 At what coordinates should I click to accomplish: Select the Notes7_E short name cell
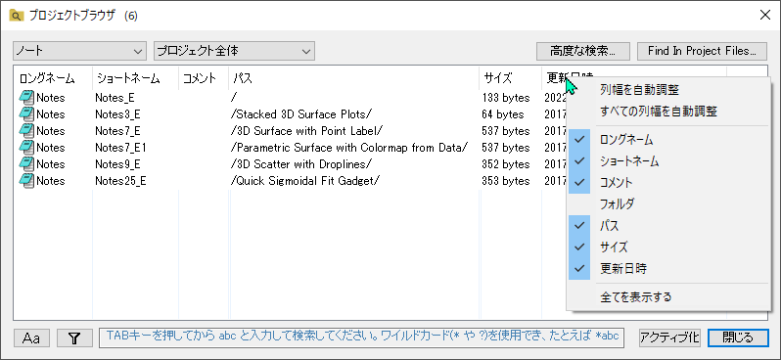(x=118, y=131)
